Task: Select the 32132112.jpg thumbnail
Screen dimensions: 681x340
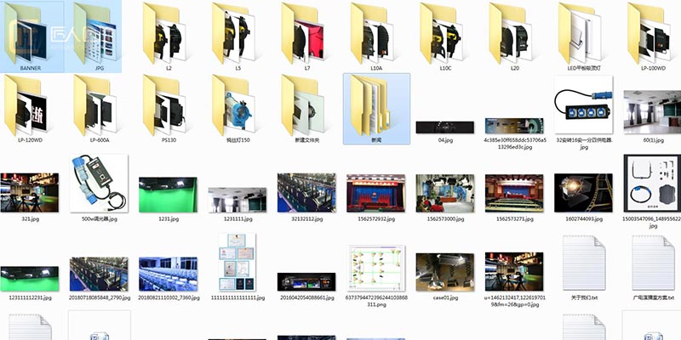Action: 306,193
